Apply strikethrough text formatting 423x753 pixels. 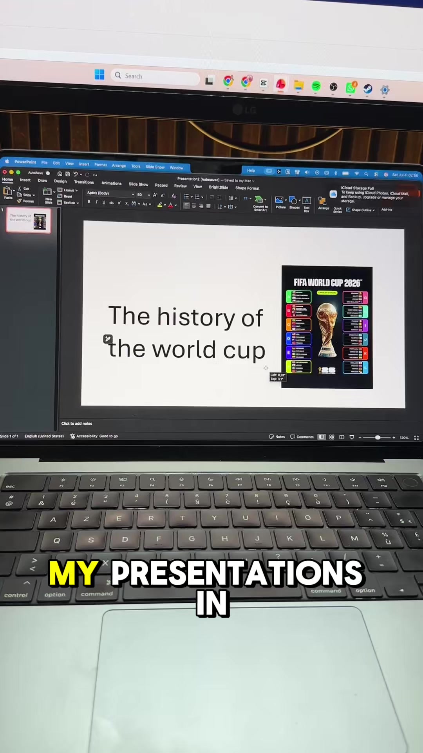[x=112, y=203]
